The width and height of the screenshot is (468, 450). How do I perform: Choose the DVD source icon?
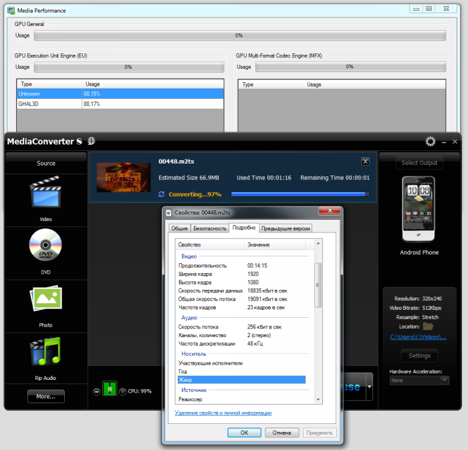(45, 248)
